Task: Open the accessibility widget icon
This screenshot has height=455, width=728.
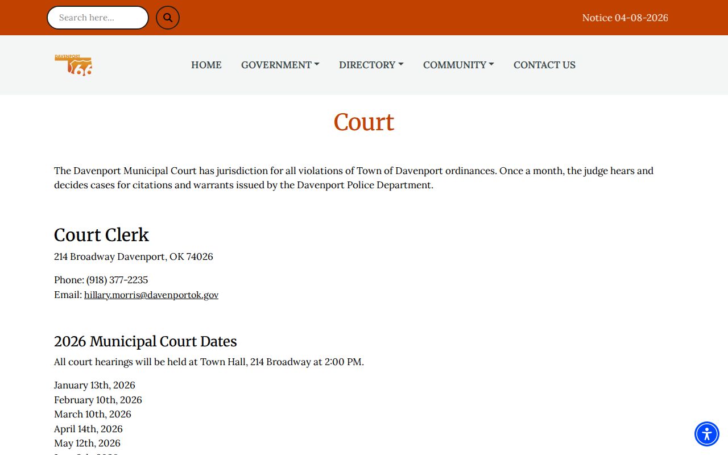Action: pyautogui.click(x=707, y=434)
